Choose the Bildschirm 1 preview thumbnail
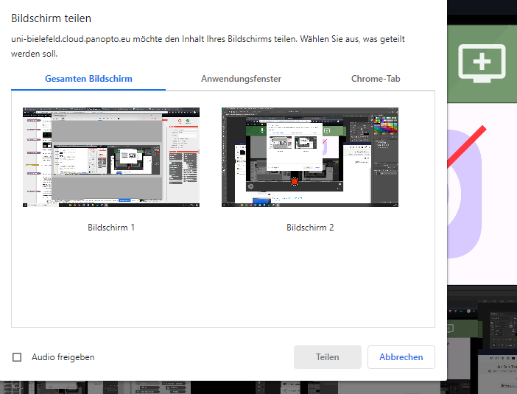This screenshot has width=517, height=394. click(x=111, y=158)
